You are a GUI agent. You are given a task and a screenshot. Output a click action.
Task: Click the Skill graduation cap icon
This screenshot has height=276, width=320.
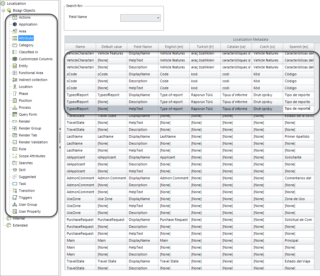coord(15,170)
